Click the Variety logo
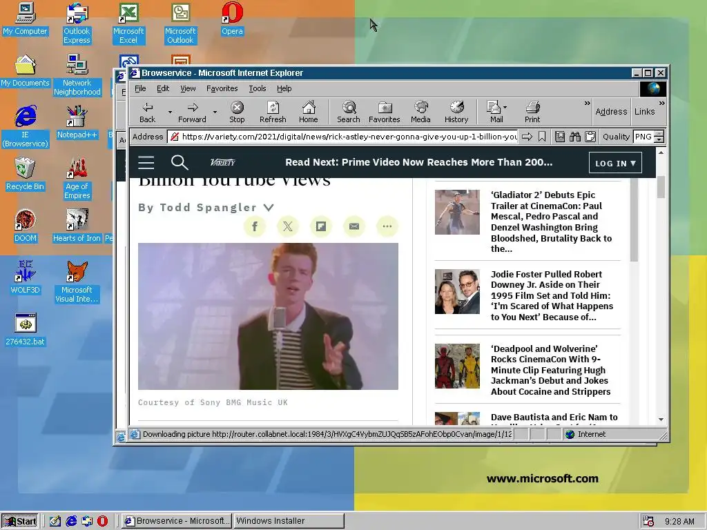 [x=223, y=162]
